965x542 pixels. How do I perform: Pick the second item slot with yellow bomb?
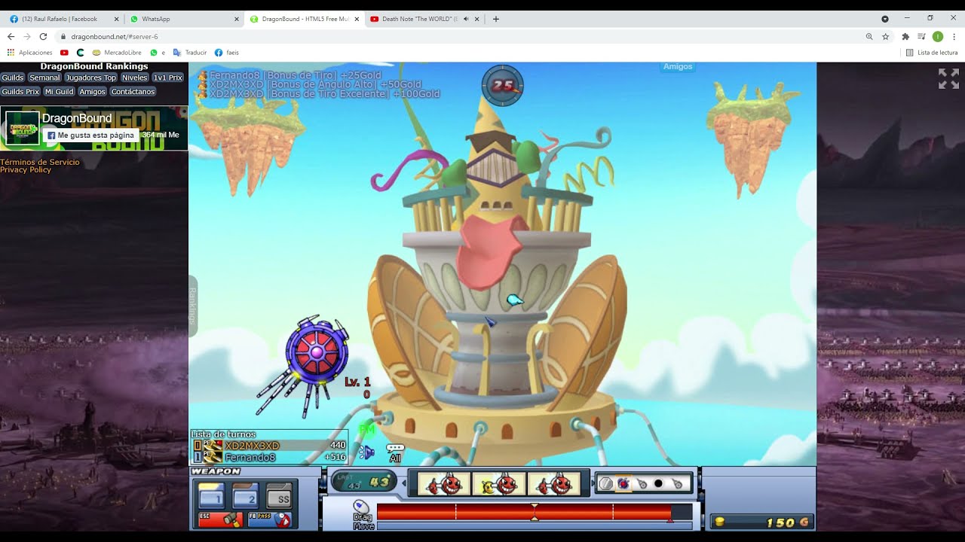(499, 484)
